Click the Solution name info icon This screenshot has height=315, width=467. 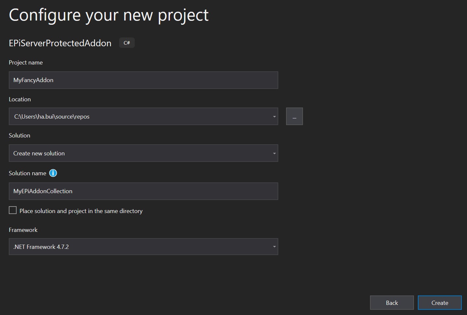[53, 173]
